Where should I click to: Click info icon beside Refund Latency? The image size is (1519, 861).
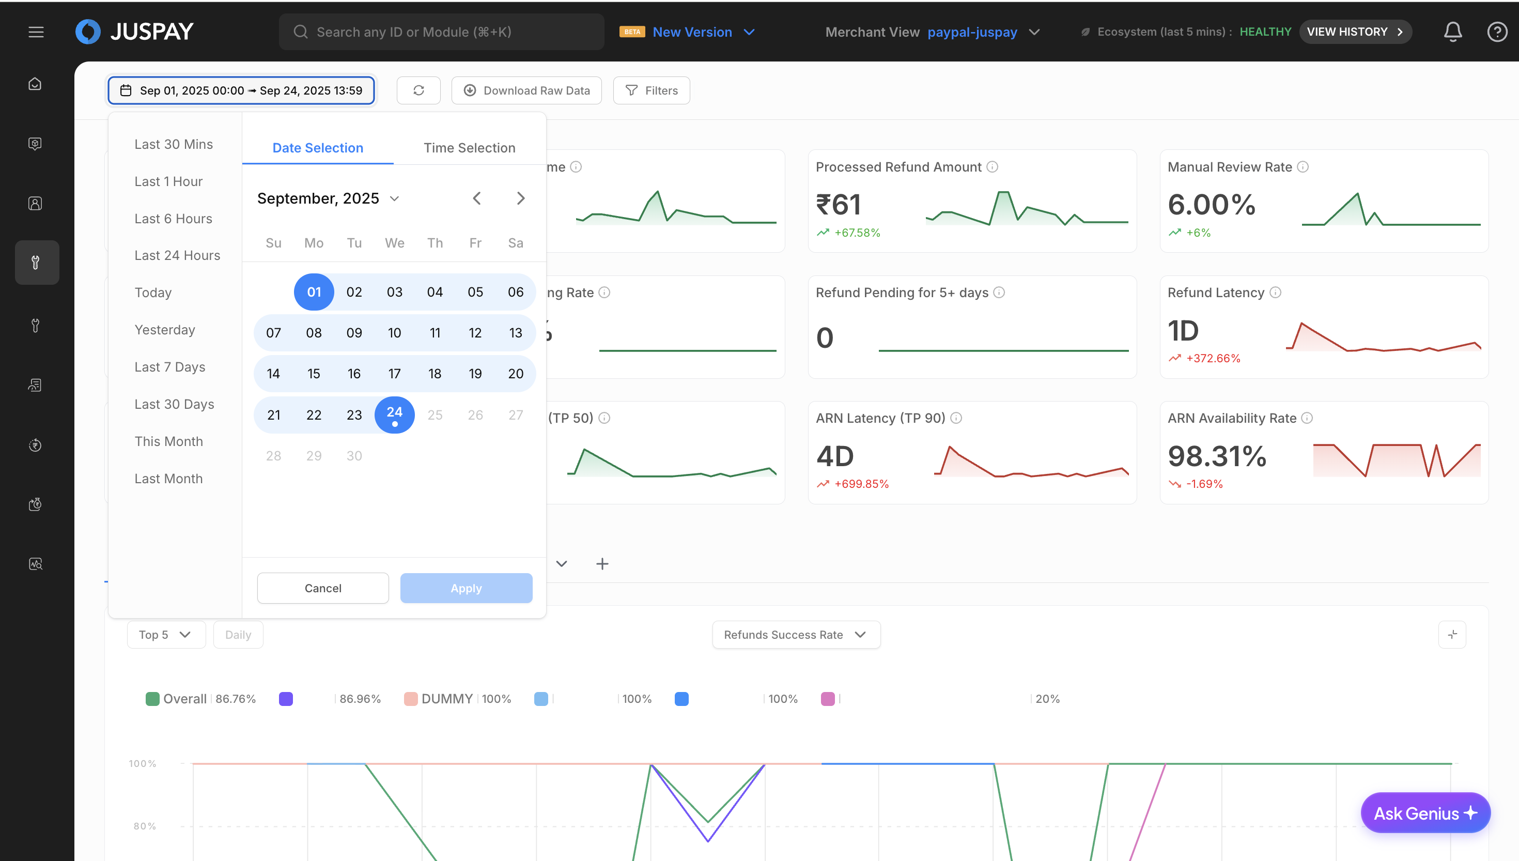(x=1276, y=293)
